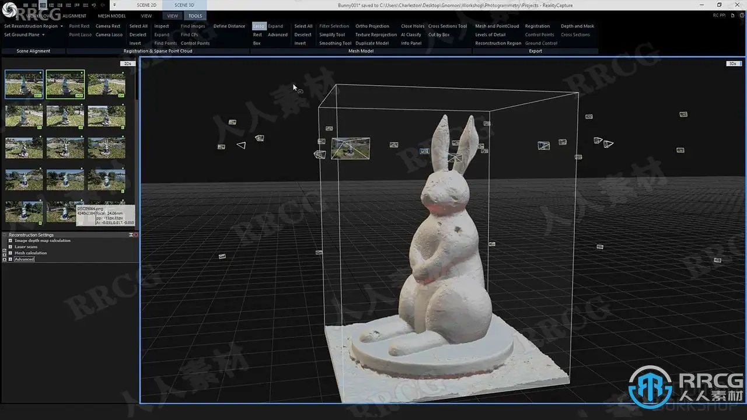This screenshot has width=747, height=420.
Task: Open the MESH MODEL ribbon tab
Action: pyautogui.click(x=111, y=16)
